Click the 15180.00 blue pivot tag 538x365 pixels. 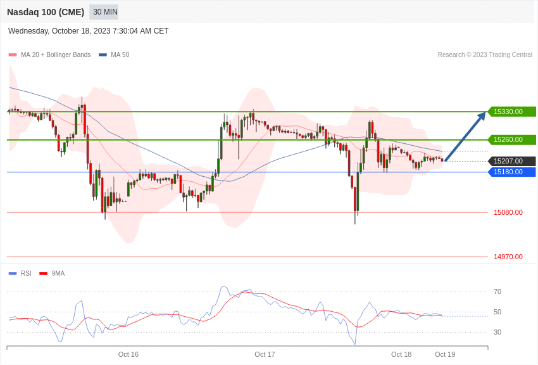coord(511,172)
